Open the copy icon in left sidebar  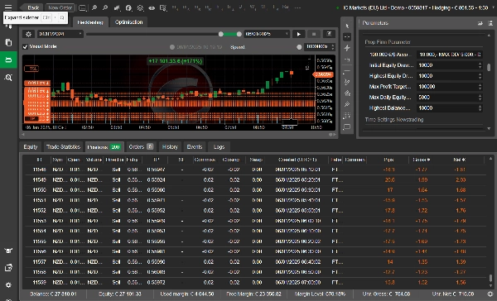[x=8, y=42]
